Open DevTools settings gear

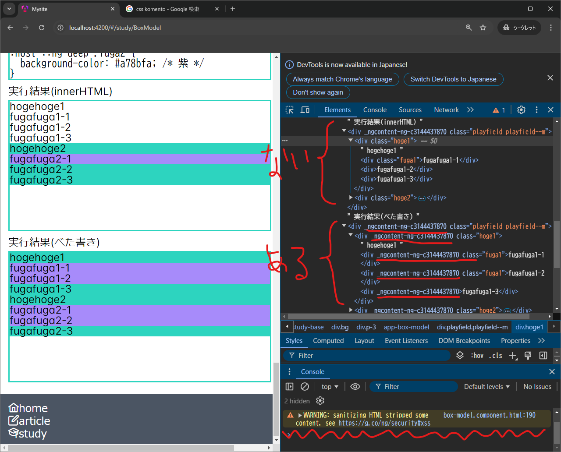(x=521, y=110)
